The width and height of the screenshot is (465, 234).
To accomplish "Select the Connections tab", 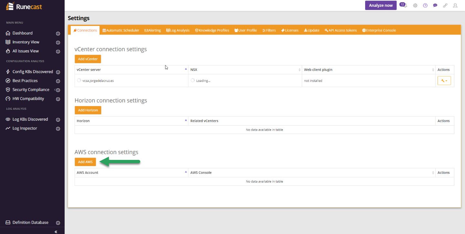I will pos(85,30).
